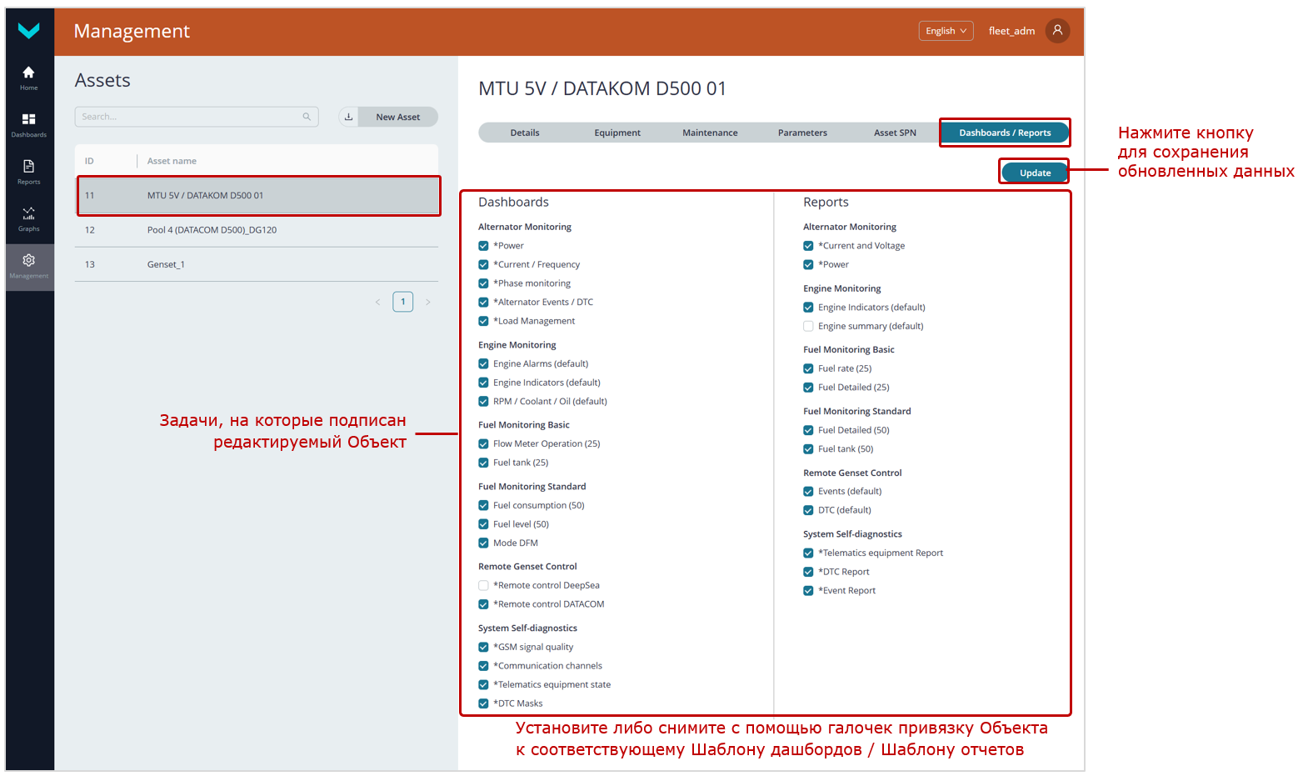
Task: Click the New Asset button
Action: pyautogui.click(x=397, y=118)
